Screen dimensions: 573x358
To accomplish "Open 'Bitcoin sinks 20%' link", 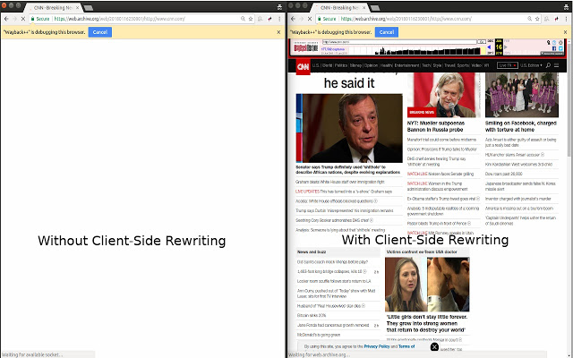I will pos(312,315).
